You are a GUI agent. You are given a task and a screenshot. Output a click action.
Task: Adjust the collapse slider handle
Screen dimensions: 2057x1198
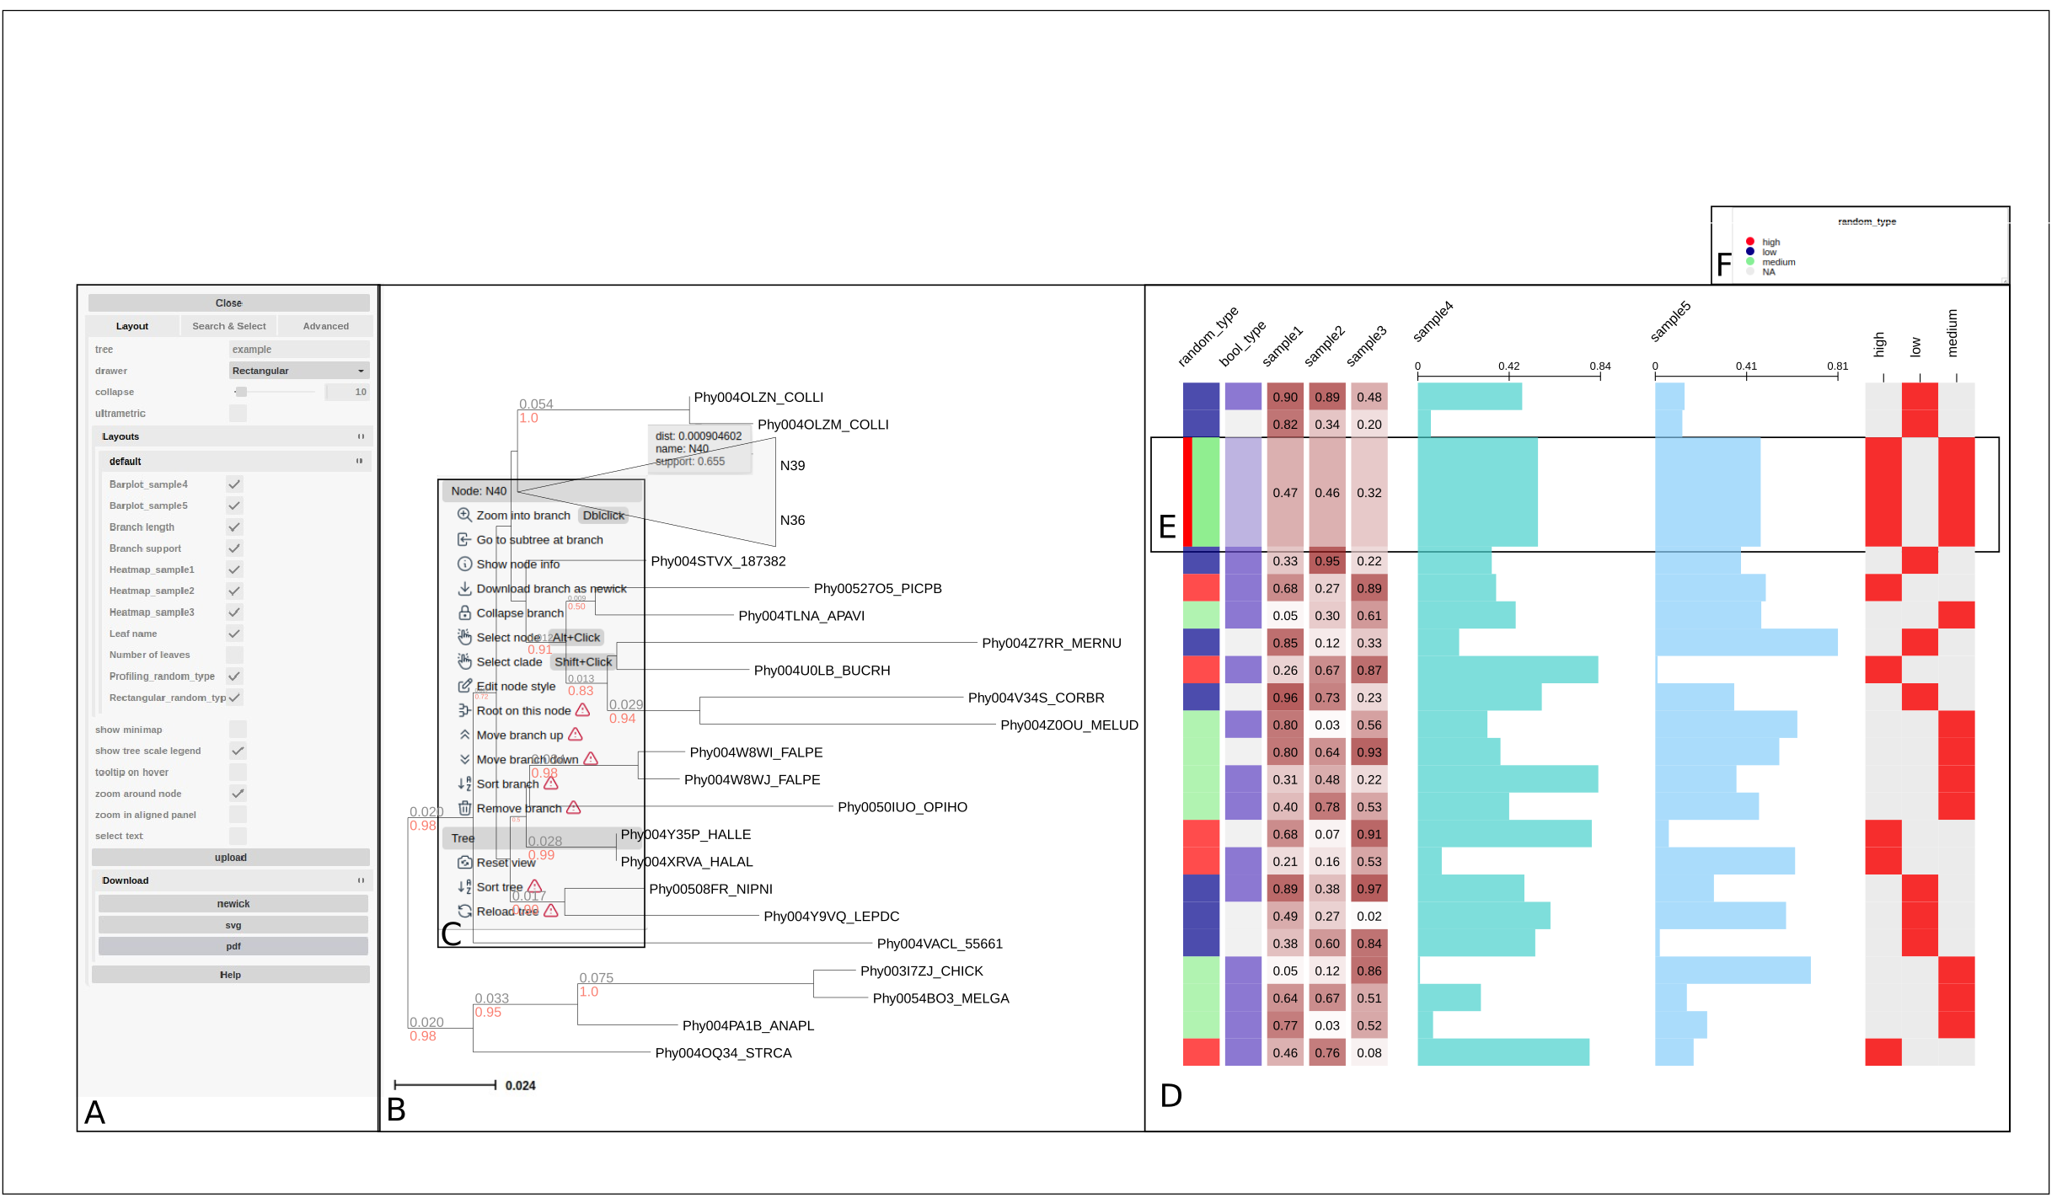tap(241, 392)
